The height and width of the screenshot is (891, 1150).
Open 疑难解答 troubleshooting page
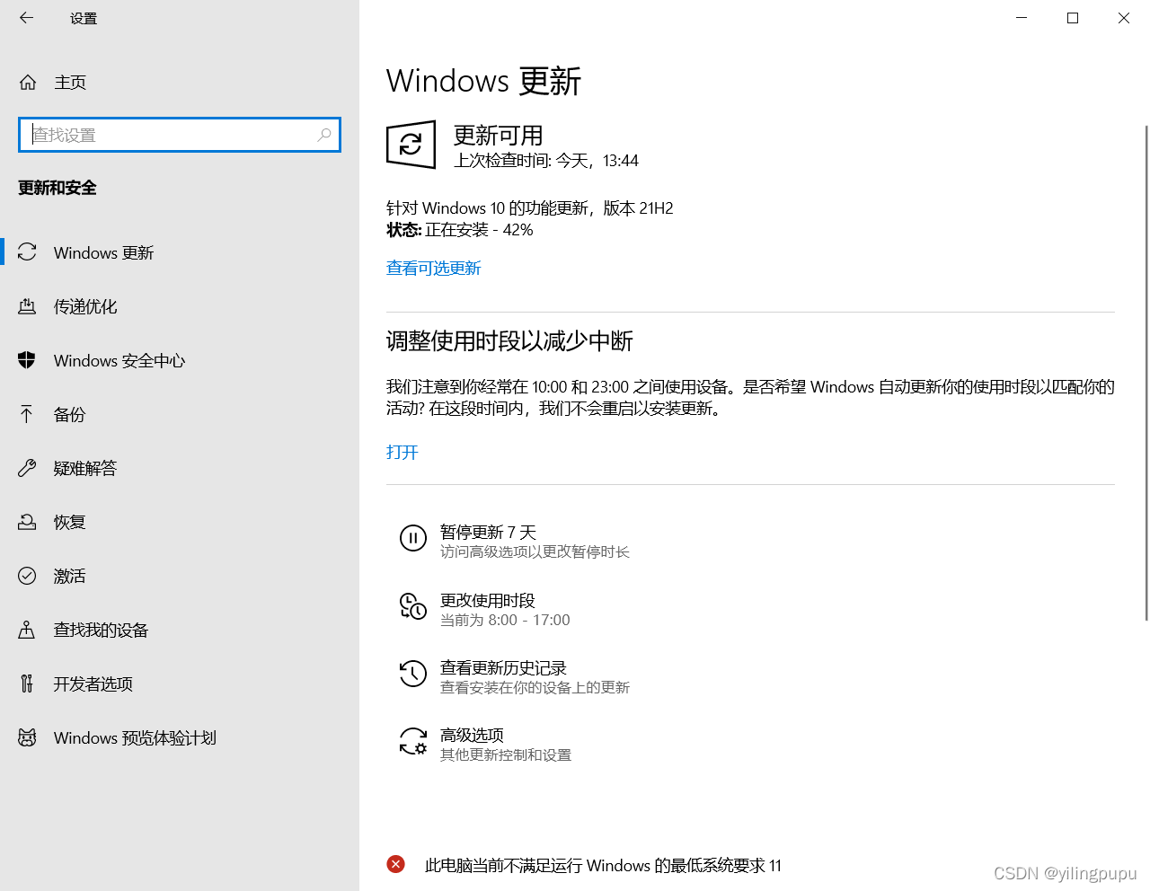coord(180,468)
